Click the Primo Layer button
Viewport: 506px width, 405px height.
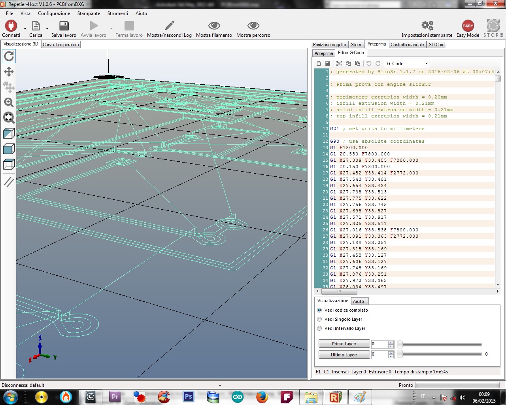[344, 344]
